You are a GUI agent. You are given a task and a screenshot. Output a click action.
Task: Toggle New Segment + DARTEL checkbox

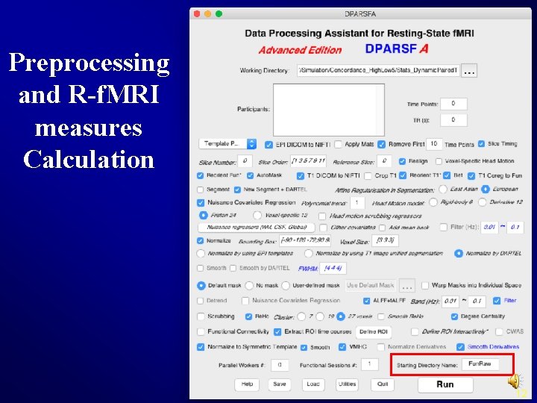(x=237, y=190)
